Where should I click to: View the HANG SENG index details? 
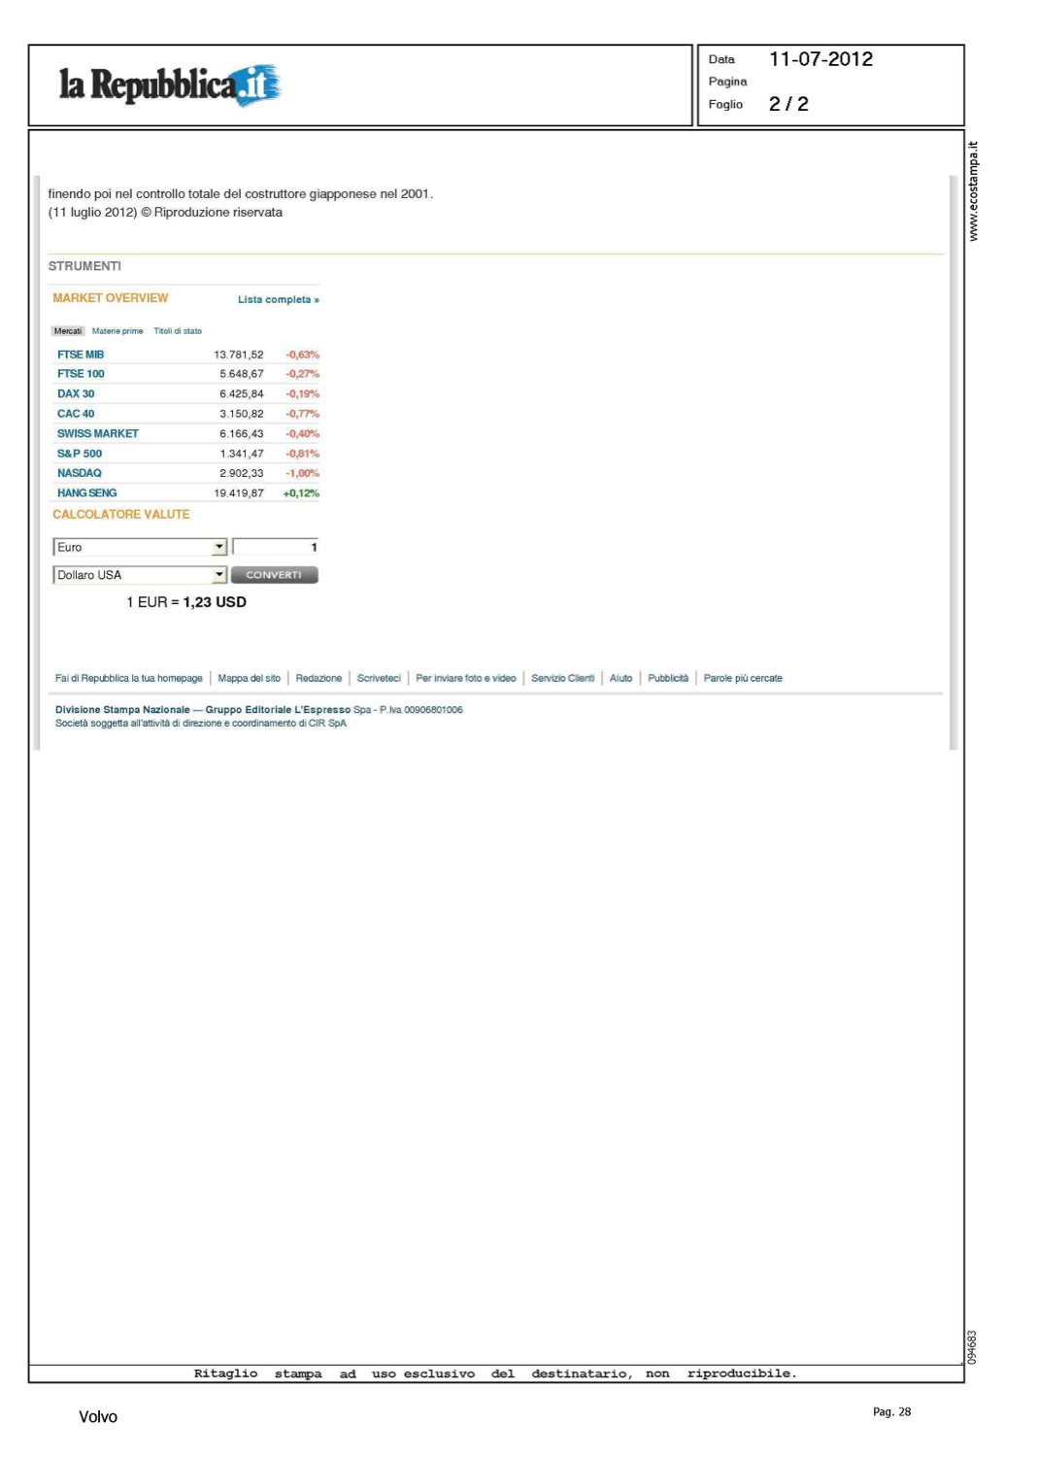(x=87, y=493)
